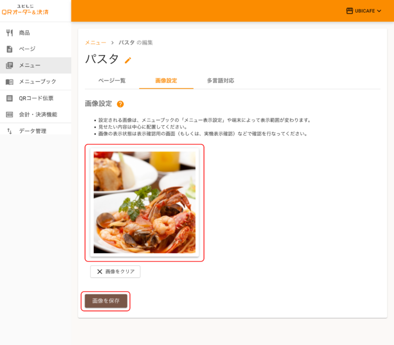This screenshot has height=345, width=394.
Task: Click the X icon in 画像をクリア button
Action: click(x=100, y=272)
